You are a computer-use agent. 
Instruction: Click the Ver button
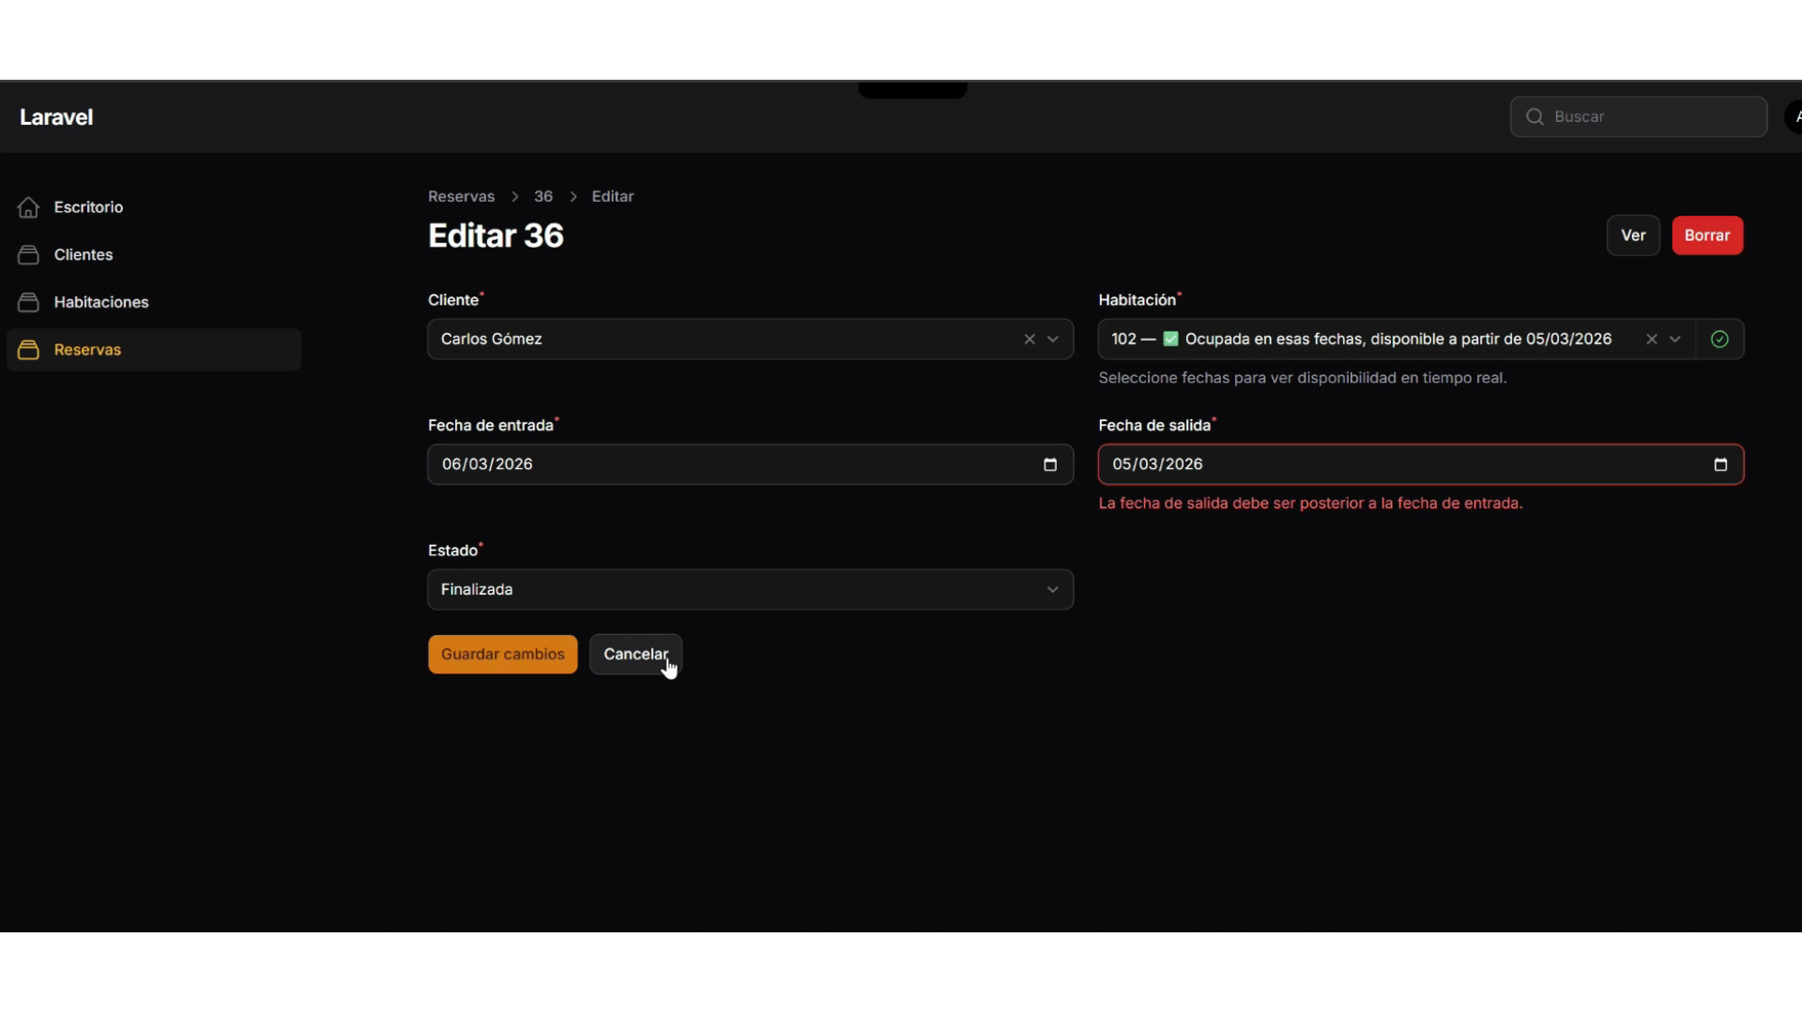point(1633,235)
